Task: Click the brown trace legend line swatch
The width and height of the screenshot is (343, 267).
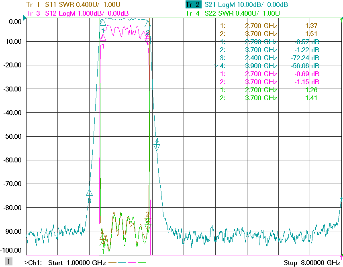Action: (x=112, y=262)
